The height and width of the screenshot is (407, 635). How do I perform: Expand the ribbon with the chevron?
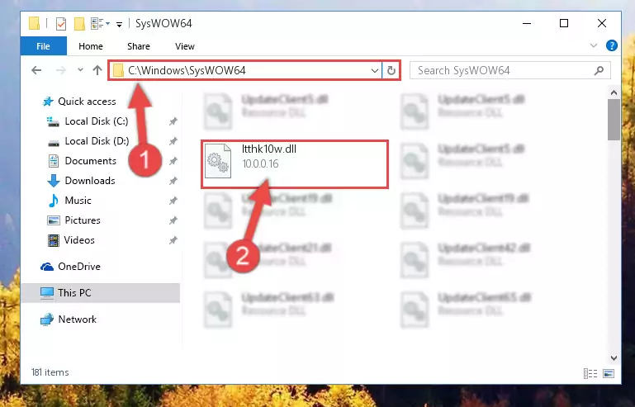point(593,45)
